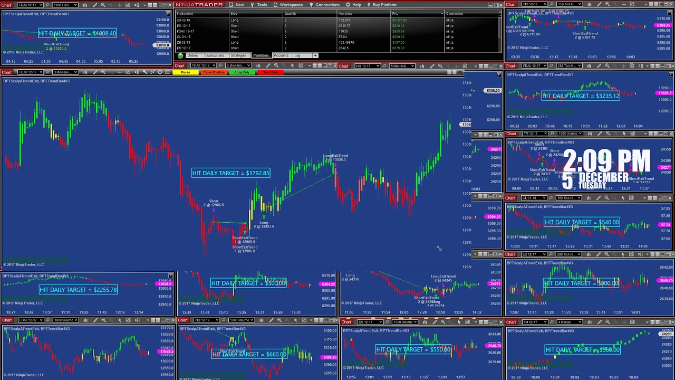The image size is (675, 380).
Task: Open the data box in 5 Min FDAX chart
Action: pos(301,65)
